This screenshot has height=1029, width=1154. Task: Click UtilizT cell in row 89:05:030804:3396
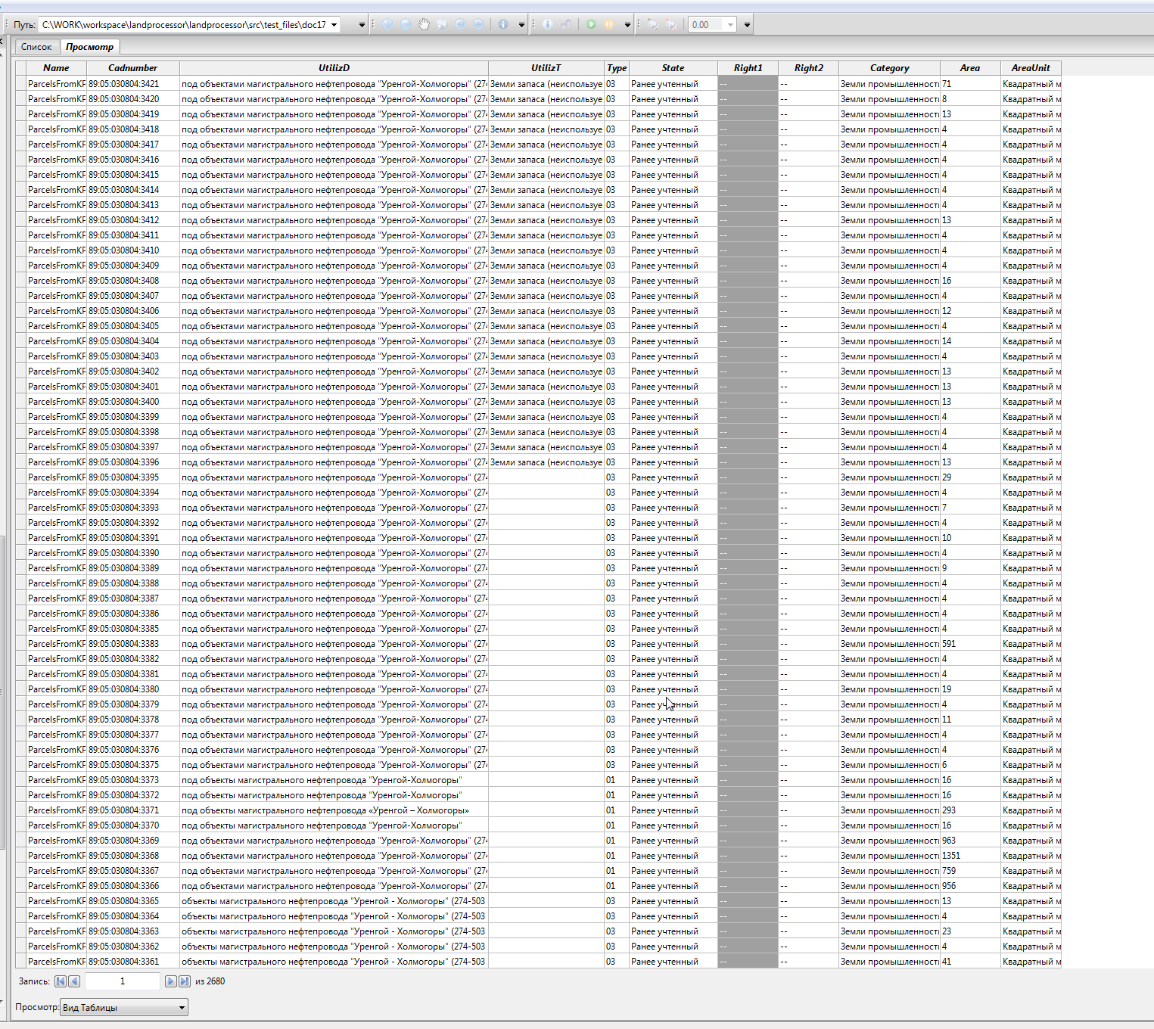pos(546,462)
